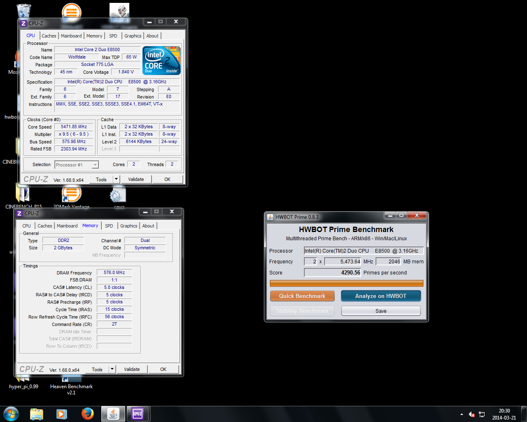Select Caches tab in lower CPU-Z window

coord(45,226)
